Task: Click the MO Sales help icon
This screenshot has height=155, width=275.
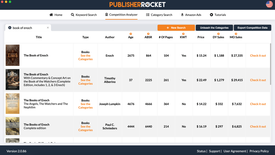Action: (236, 34)
